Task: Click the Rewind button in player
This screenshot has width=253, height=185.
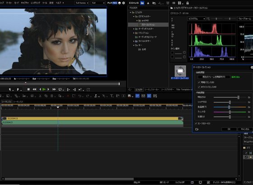Action: (x=34, y=89)
